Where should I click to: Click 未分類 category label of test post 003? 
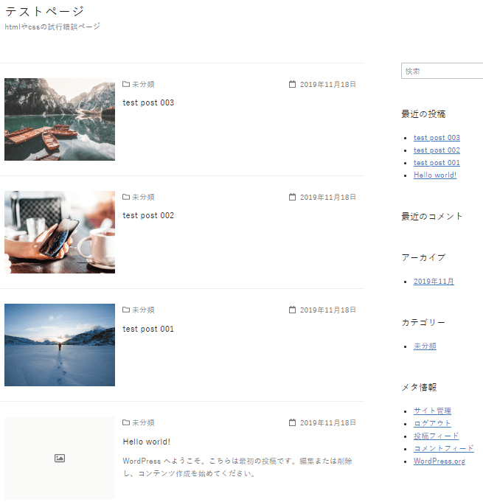point(143,85)
